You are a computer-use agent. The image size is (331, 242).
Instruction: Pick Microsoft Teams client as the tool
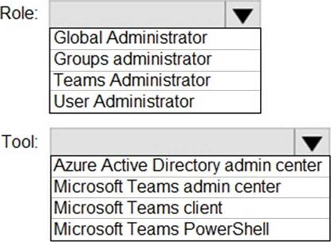(x=138, y=207)
